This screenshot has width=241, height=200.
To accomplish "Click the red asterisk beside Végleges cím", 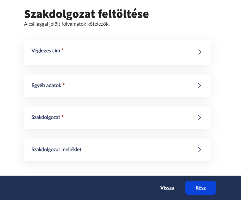I will point(62,50).
